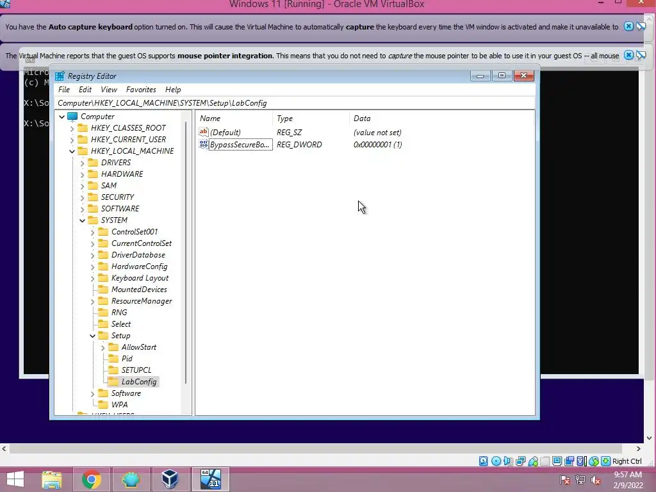Open the File menu in Registry Editor

[64, 90]
